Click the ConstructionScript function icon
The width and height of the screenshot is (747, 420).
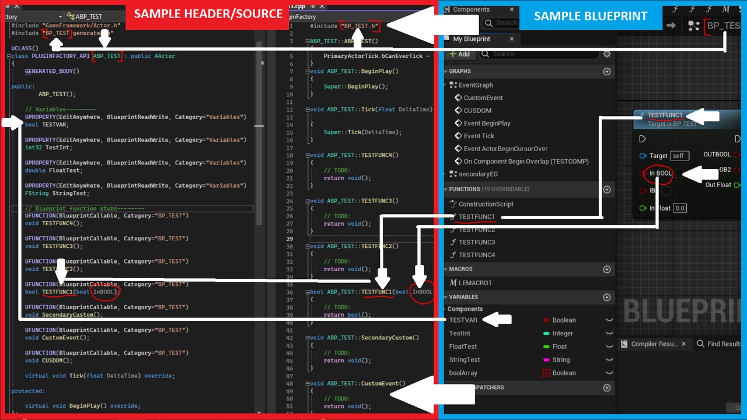click(x=453, y=204)
